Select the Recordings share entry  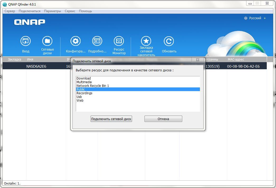[85, 93]
